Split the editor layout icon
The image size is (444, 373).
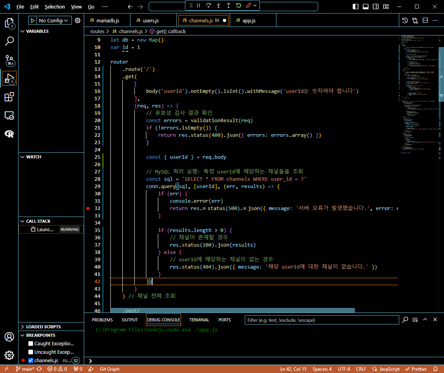click(x=425, y=20)
